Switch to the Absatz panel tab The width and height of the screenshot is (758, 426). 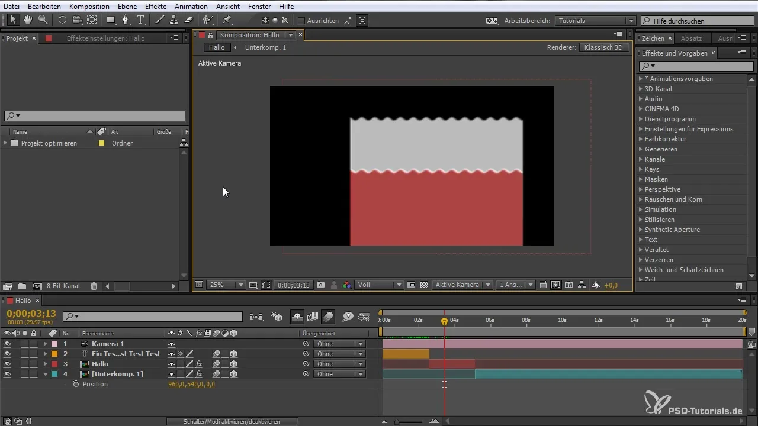pos(691,38)
